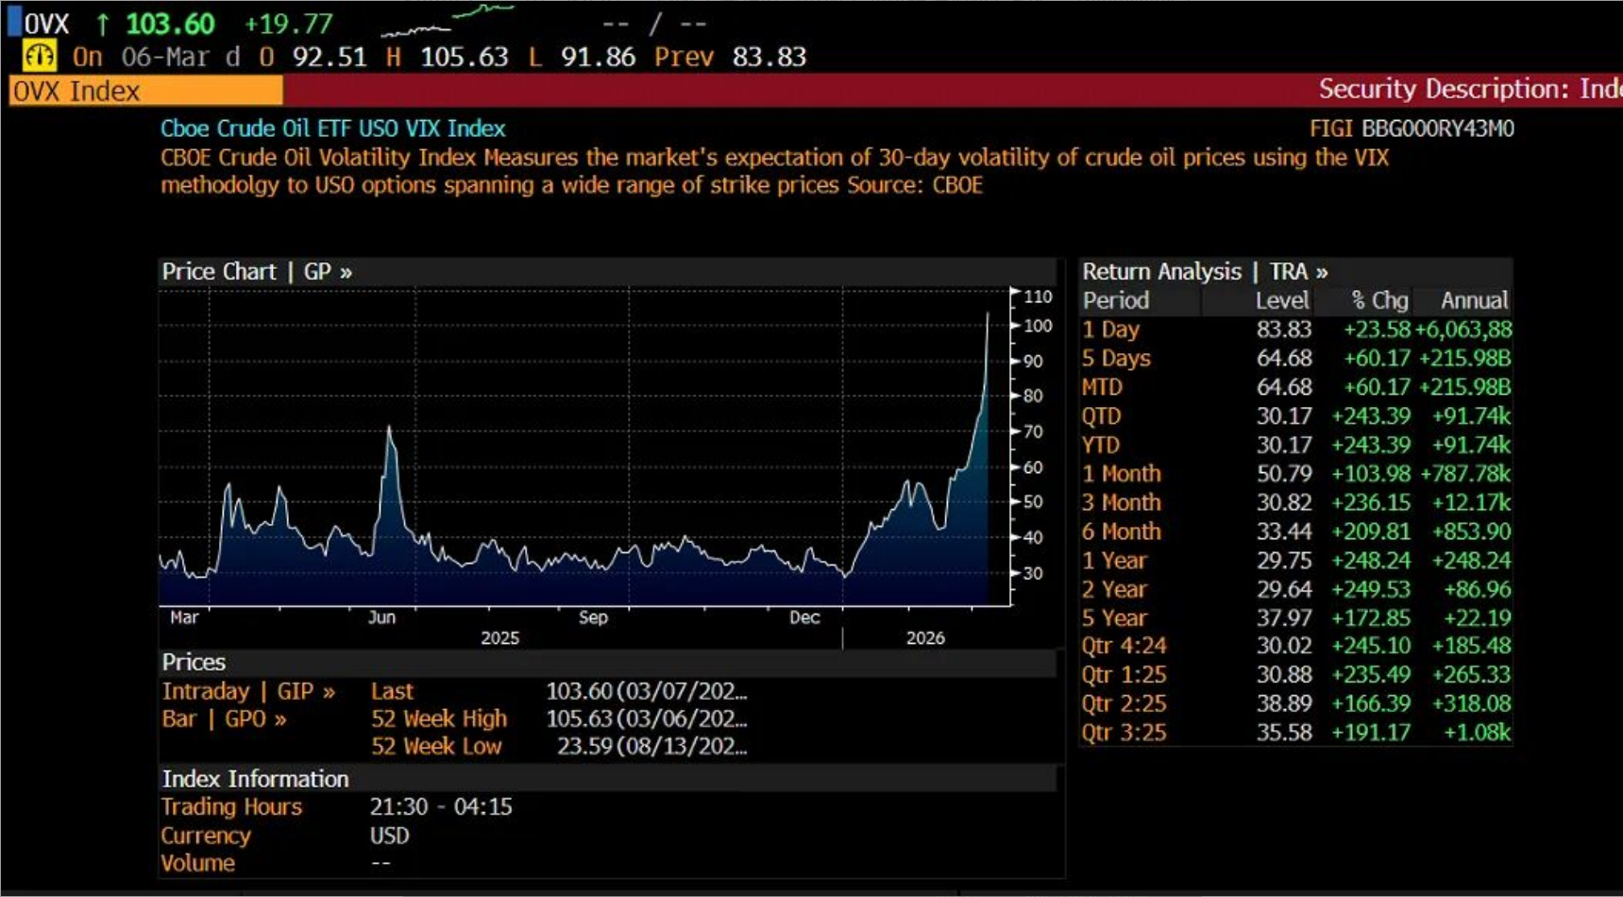
Task: Click the blue marker left of OVX ticker
Action: (14, 22)
